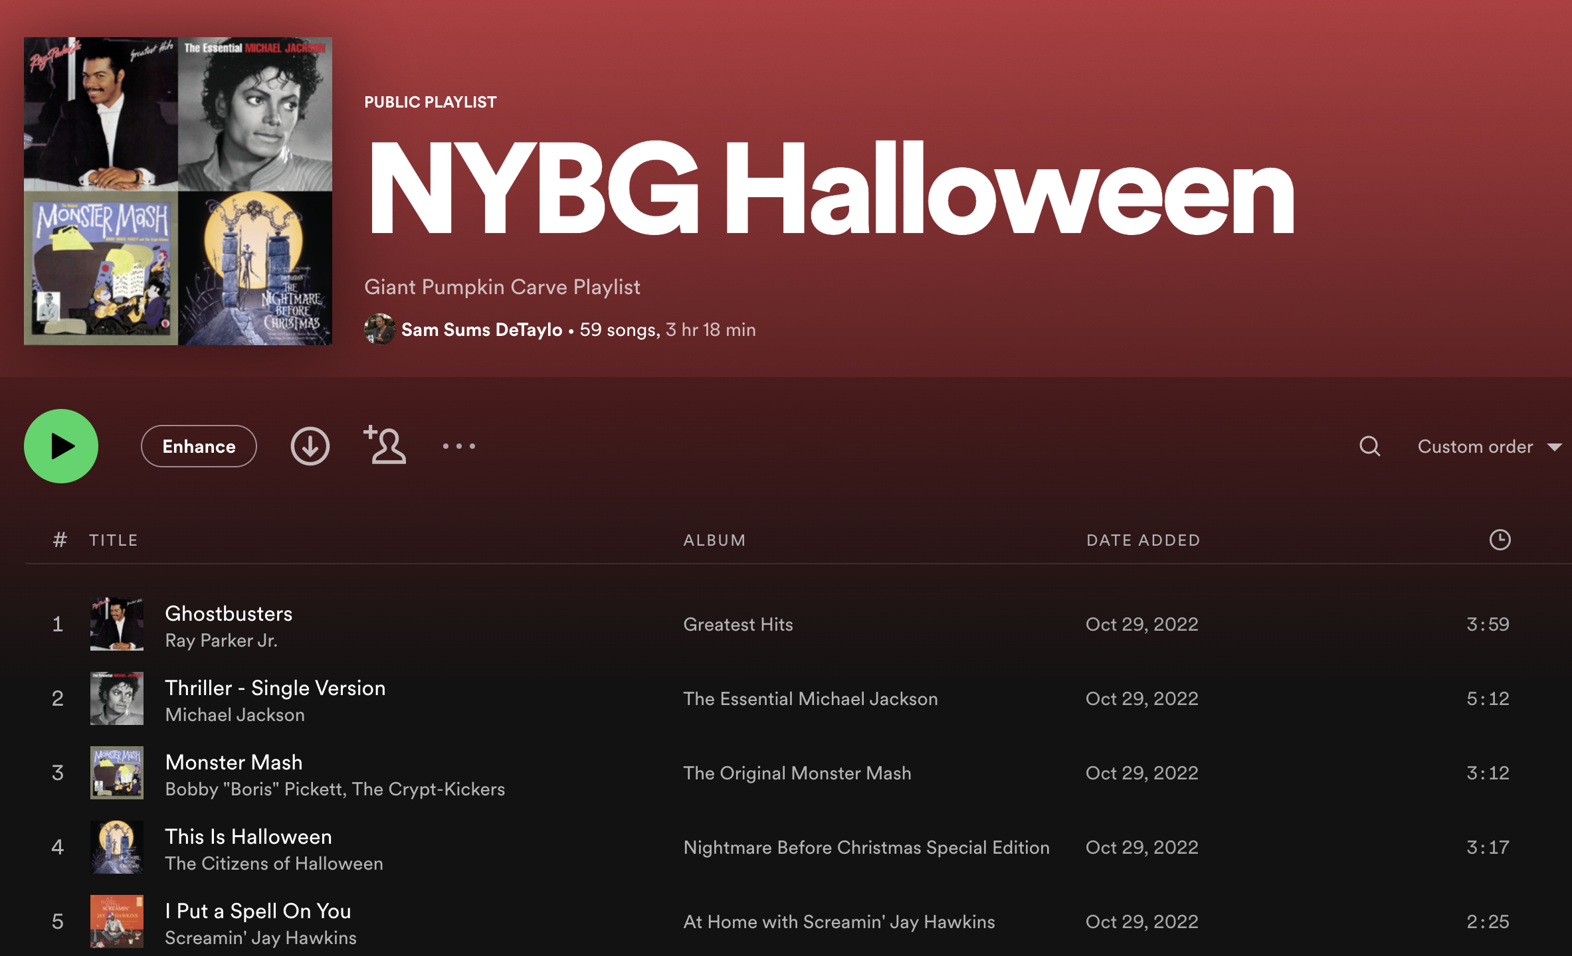Click the Custom order dropdown arrow
Viewport: 1572px width, 956px height.
[x=1555, y=447]
